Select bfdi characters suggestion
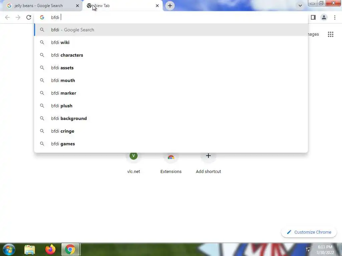 pos(171,55)
